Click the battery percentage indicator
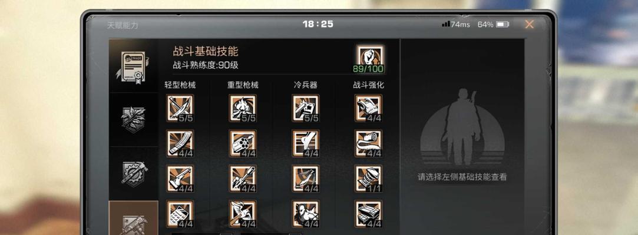The image size is (638, 235). point(493,24)
